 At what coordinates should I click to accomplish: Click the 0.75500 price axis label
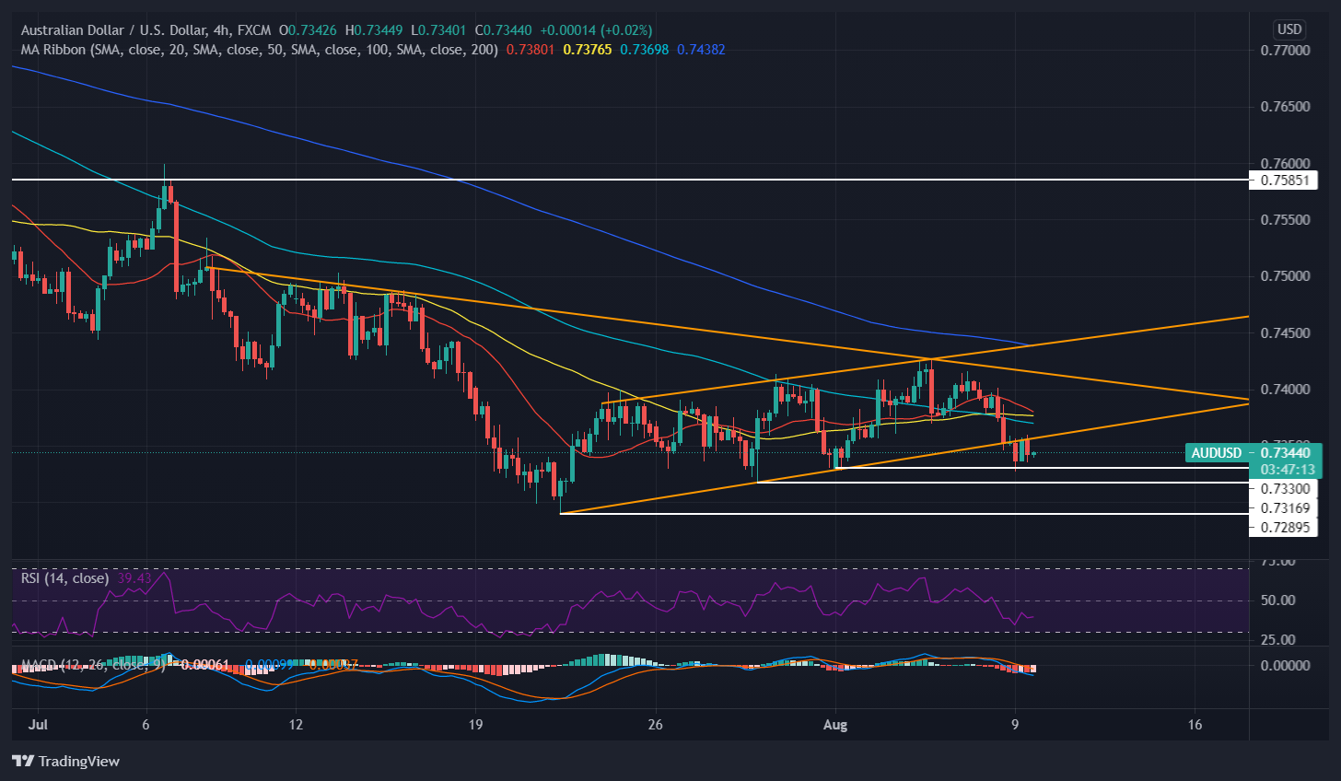[1285, 220]
